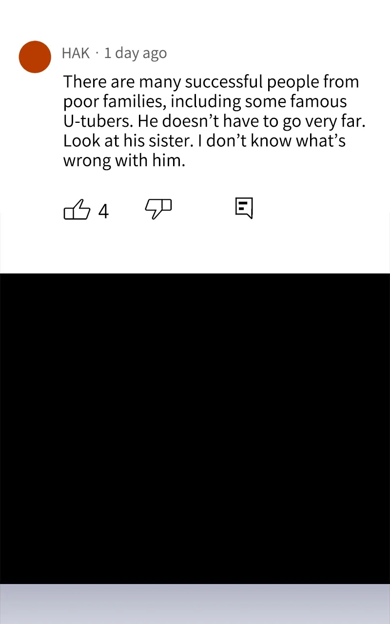
Task: Open replies via the comment bubble icon
Action: click(x=244, y=208)
